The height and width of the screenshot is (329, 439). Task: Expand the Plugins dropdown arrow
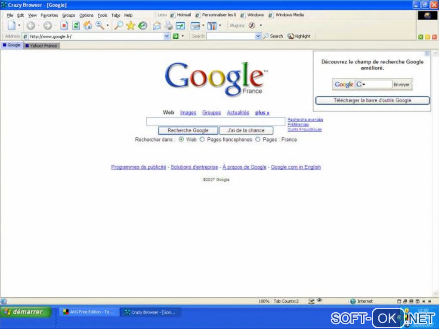coord(261,25)
